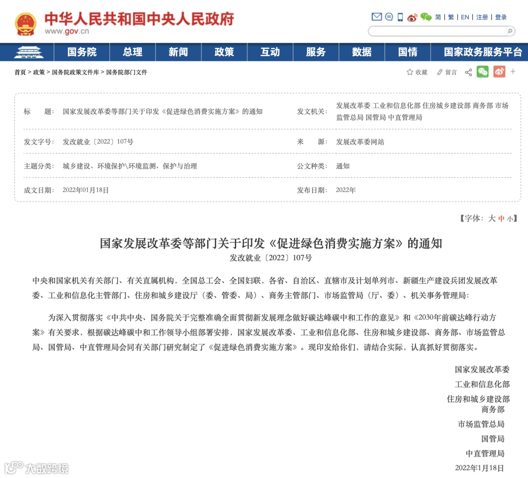Click the topic categories value 城乡建设、环境保护
528x478 pixels.
click(130, 166)
